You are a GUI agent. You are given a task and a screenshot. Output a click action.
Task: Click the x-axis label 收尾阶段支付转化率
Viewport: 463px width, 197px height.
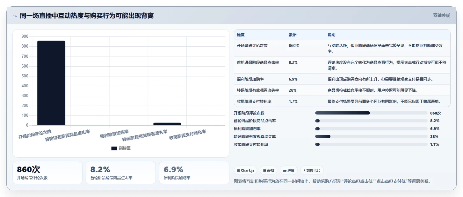pos(188,135)
